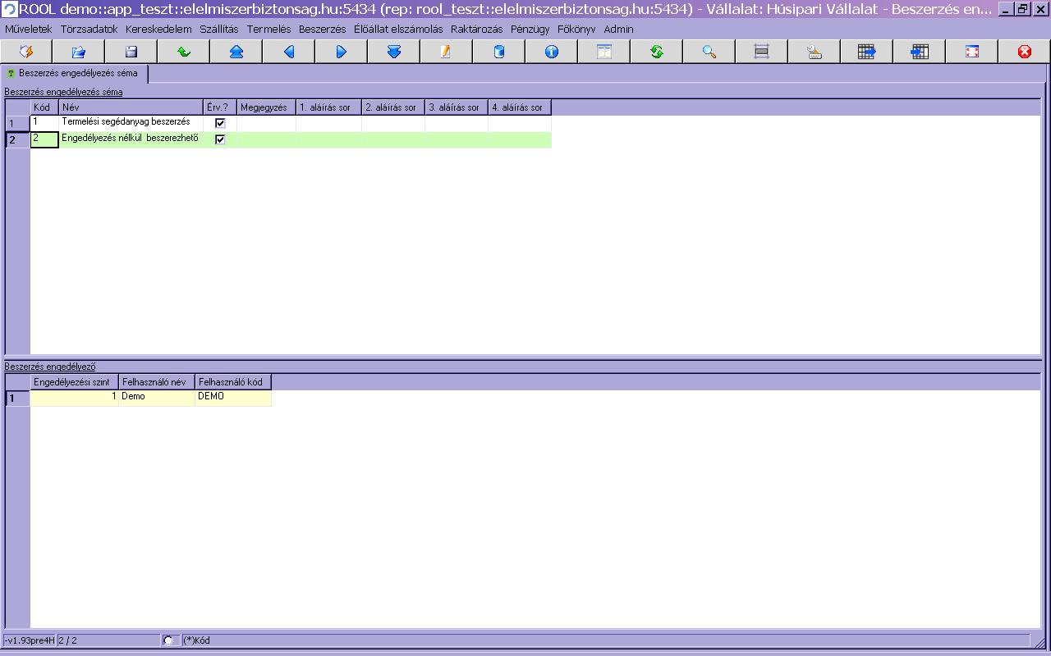Click the blue info icon
Image resolution: width=1051 pixels, height=656 pixels.
552,52
